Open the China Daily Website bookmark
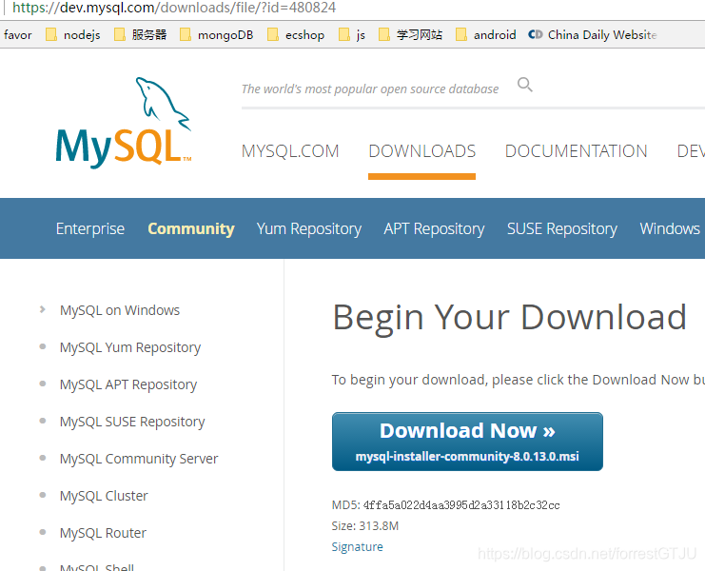The image size is (705, 571). [593, 34]
